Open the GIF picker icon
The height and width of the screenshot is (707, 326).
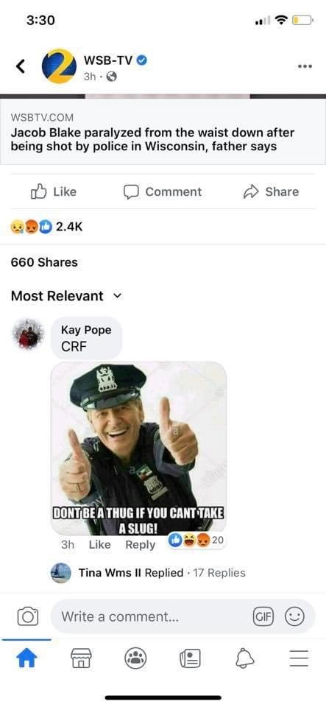tap(264, 616)
